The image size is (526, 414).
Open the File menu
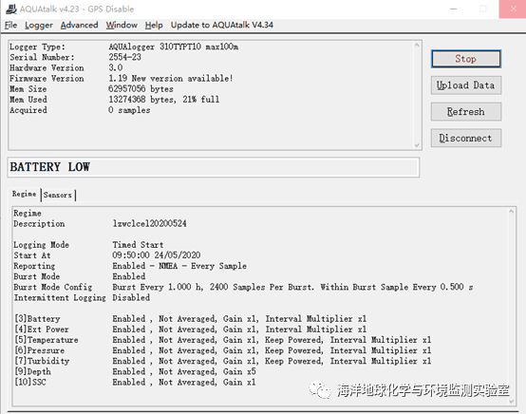pos(10,25)
